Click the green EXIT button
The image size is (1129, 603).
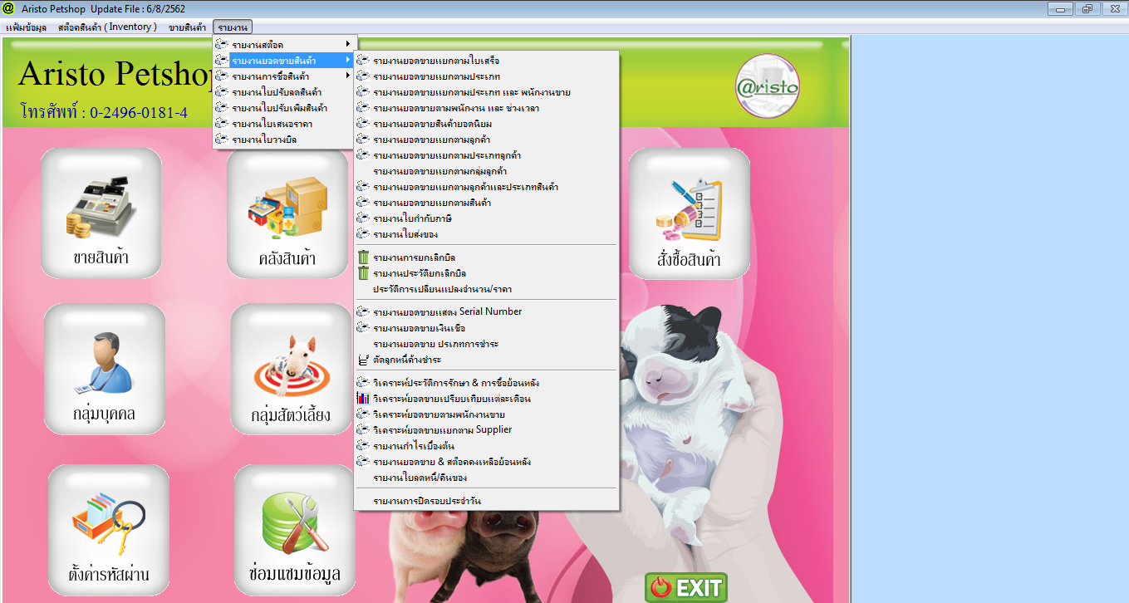686,587
